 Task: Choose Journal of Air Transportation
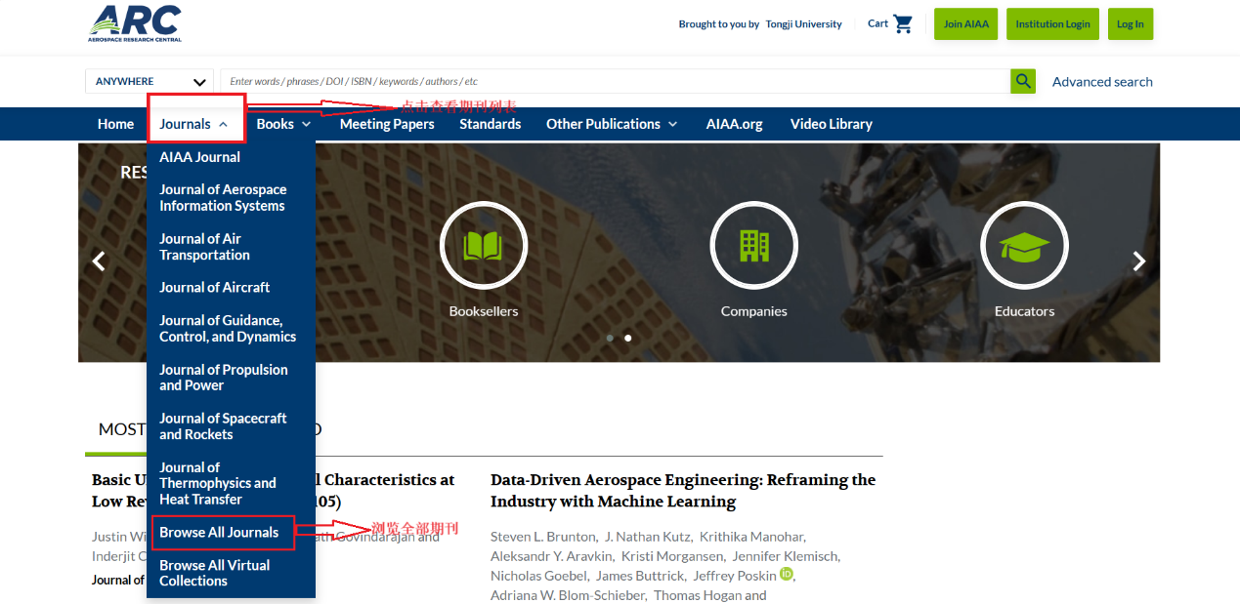(x=204, y=247)
